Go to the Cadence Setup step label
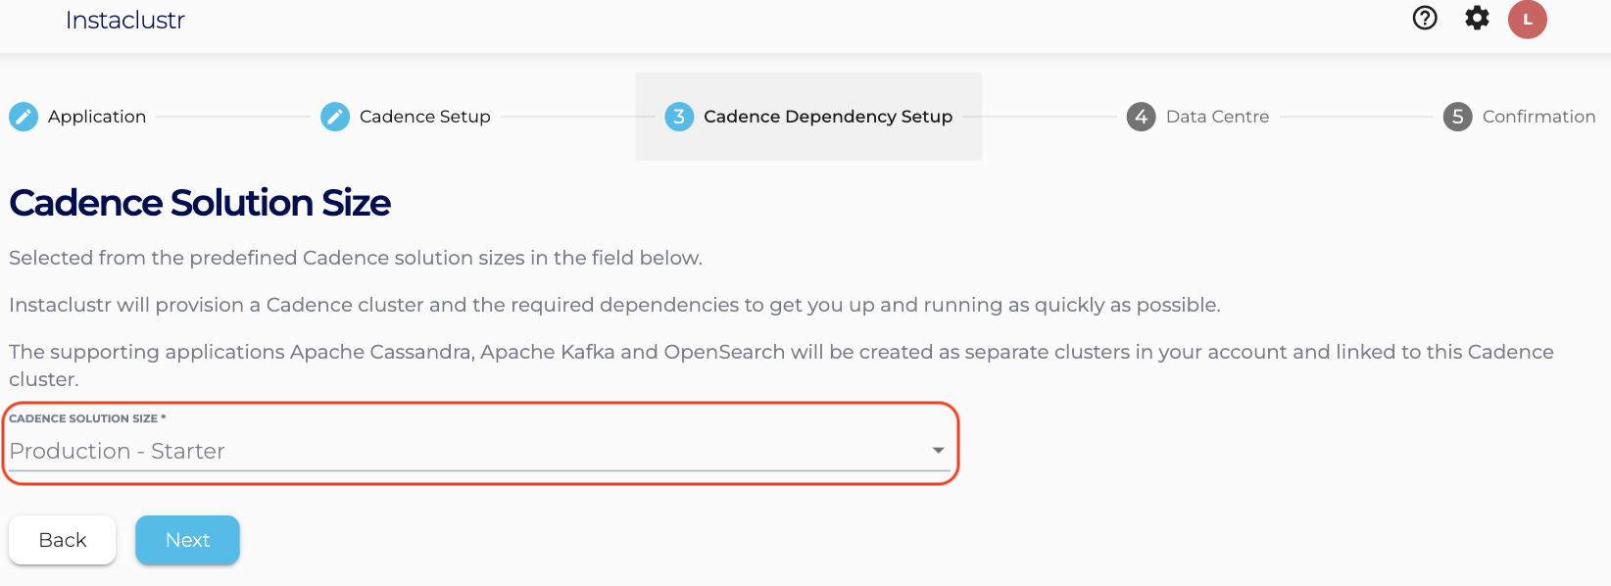This screenshot has width=1611, height=586. (x=424, y=117)
